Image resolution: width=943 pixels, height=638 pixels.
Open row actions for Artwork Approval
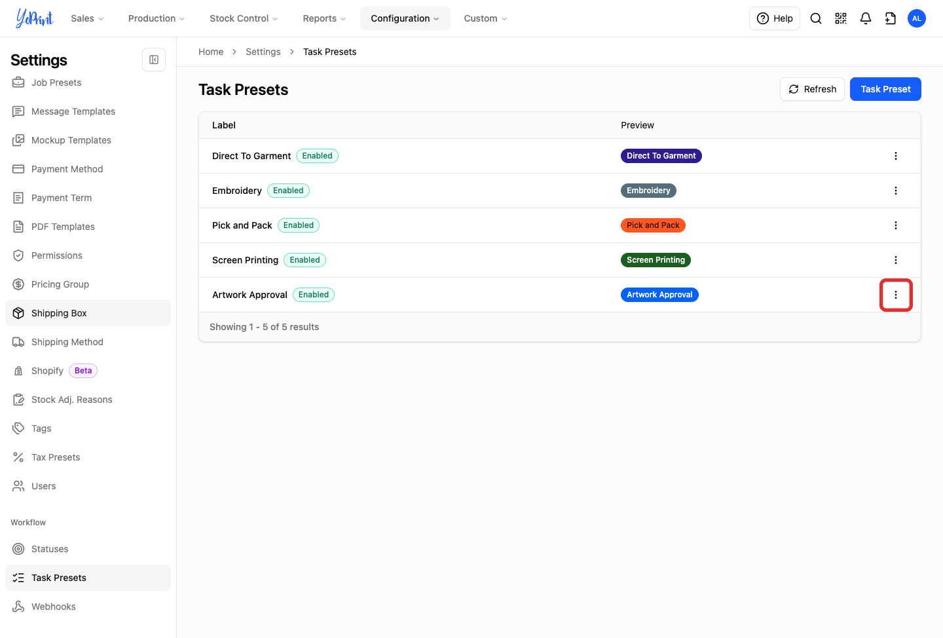pos(896,295)
